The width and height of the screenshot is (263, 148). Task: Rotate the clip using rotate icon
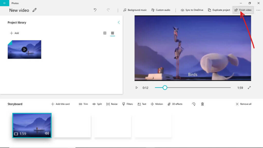[194, 104]
